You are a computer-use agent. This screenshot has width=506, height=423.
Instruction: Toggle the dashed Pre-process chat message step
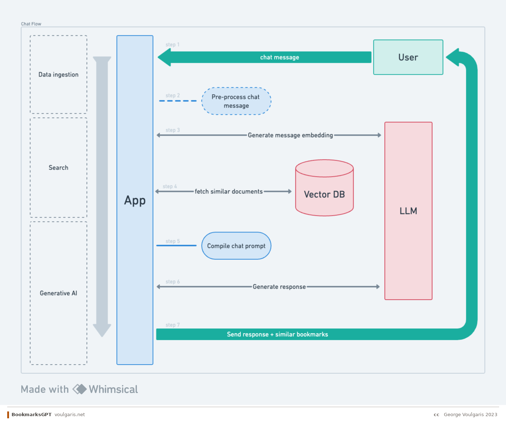click(236, 101)
